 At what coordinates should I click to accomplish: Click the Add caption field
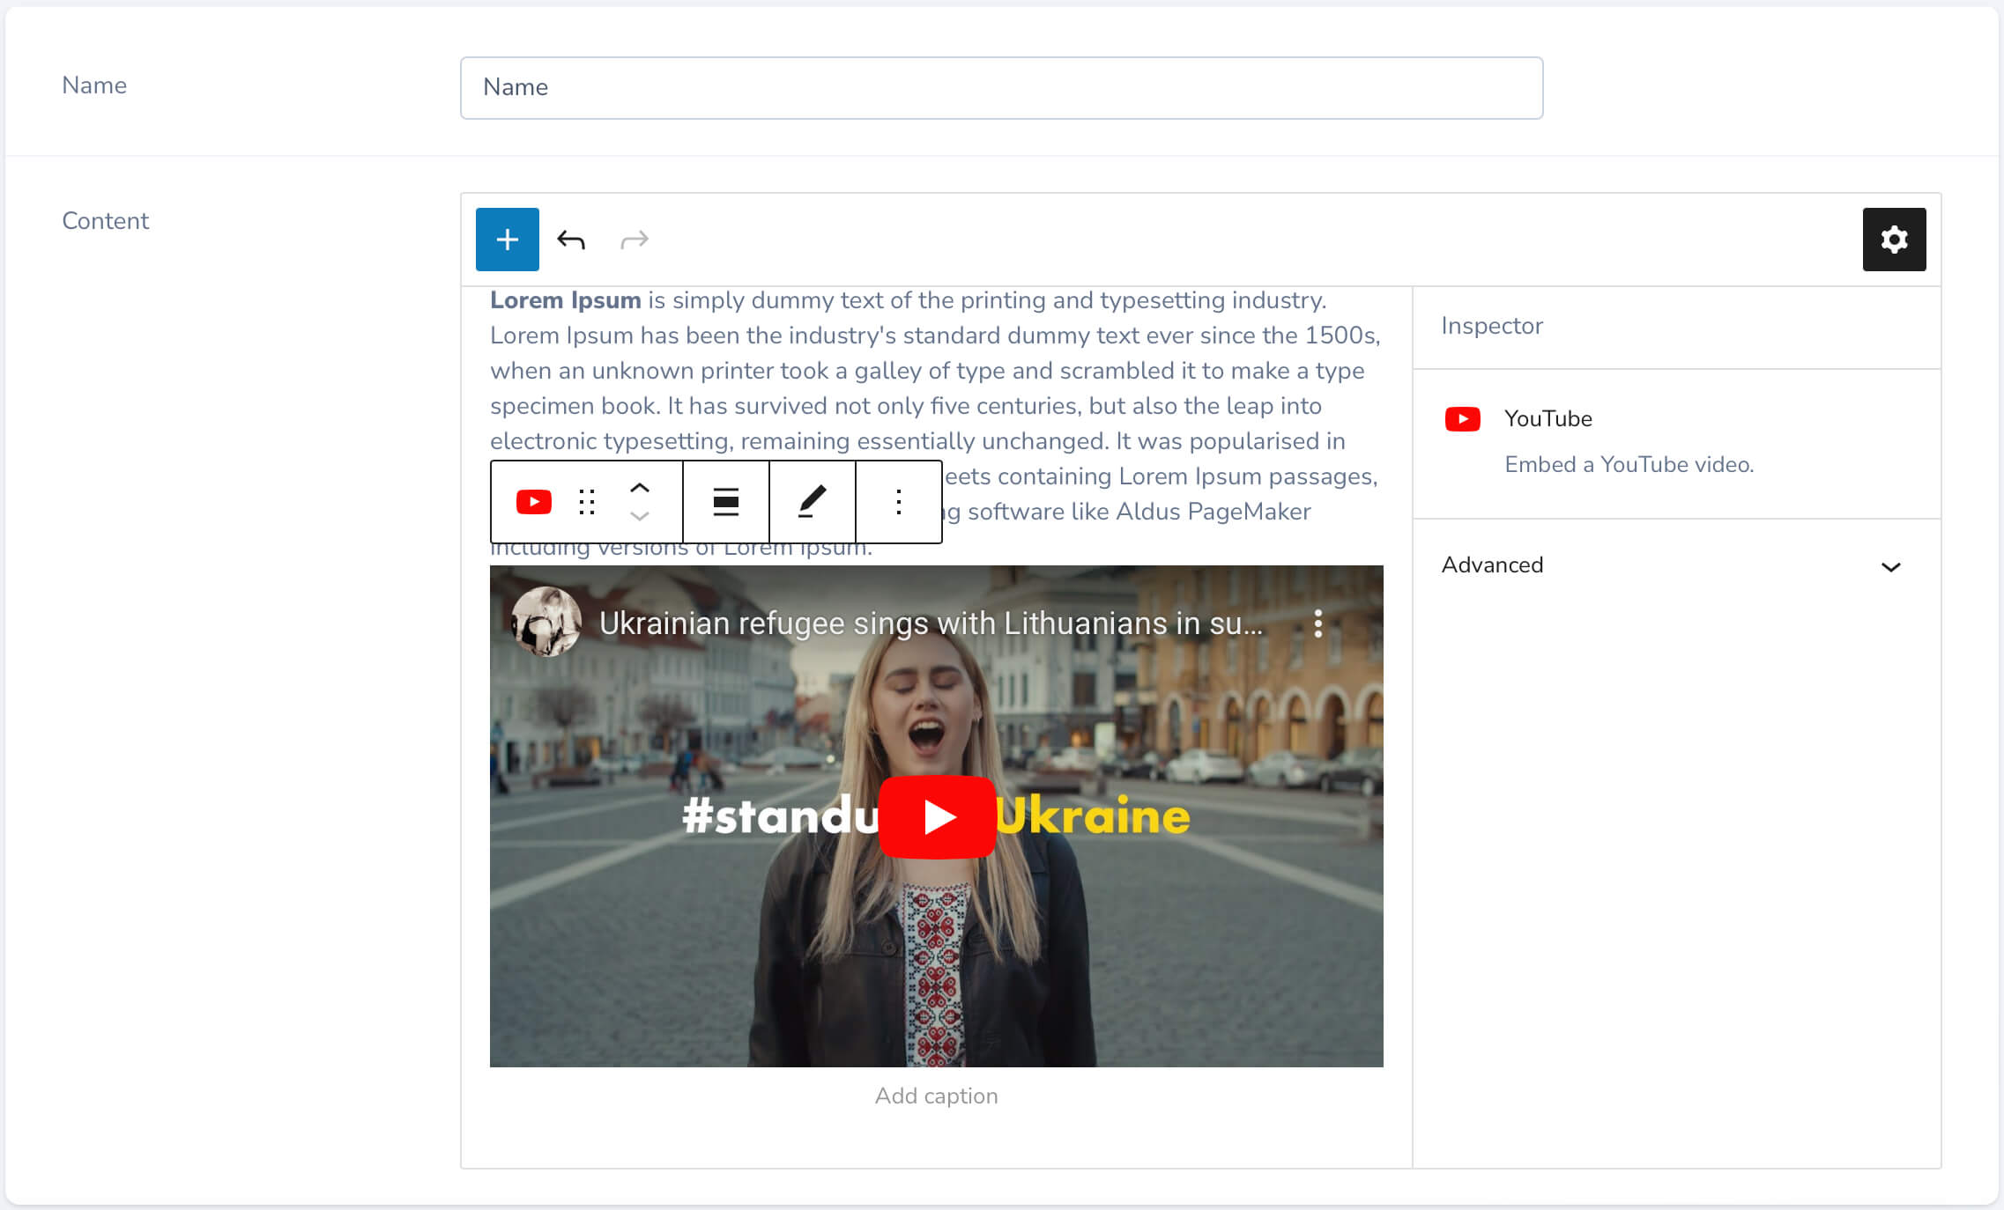click(x=936, y=1096)
